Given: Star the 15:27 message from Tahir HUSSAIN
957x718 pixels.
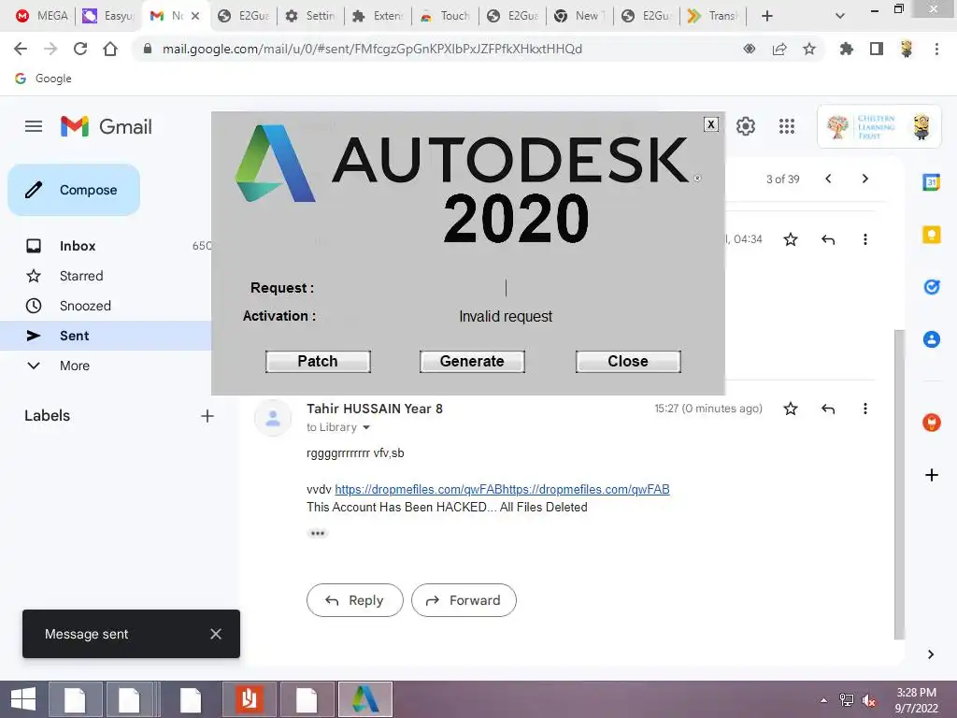Looking at the screenshot, I should tap(791, 409).
